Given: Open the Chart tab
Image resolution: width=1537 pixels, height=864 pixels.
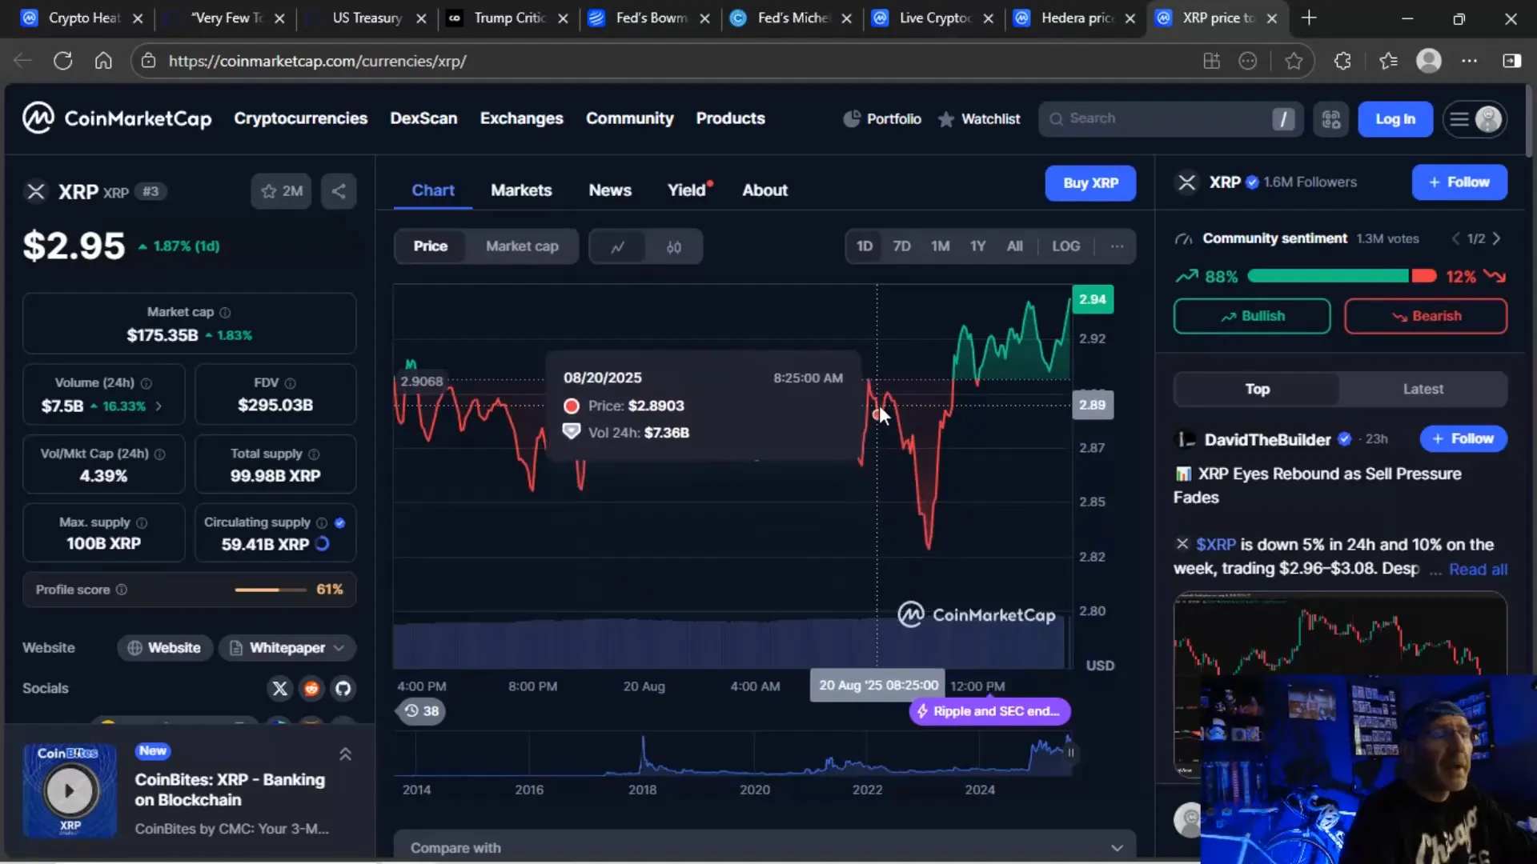Looking at the screenshot, I should click(x=432, y=190).
